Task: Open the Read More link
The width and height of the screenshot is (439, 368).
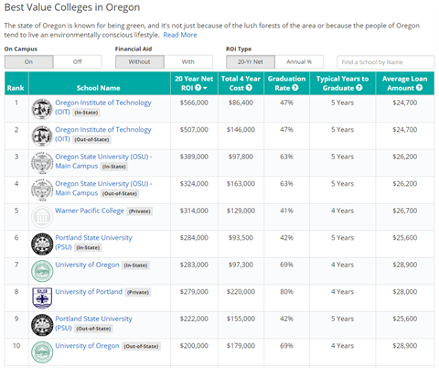Action: coord(180,35)
